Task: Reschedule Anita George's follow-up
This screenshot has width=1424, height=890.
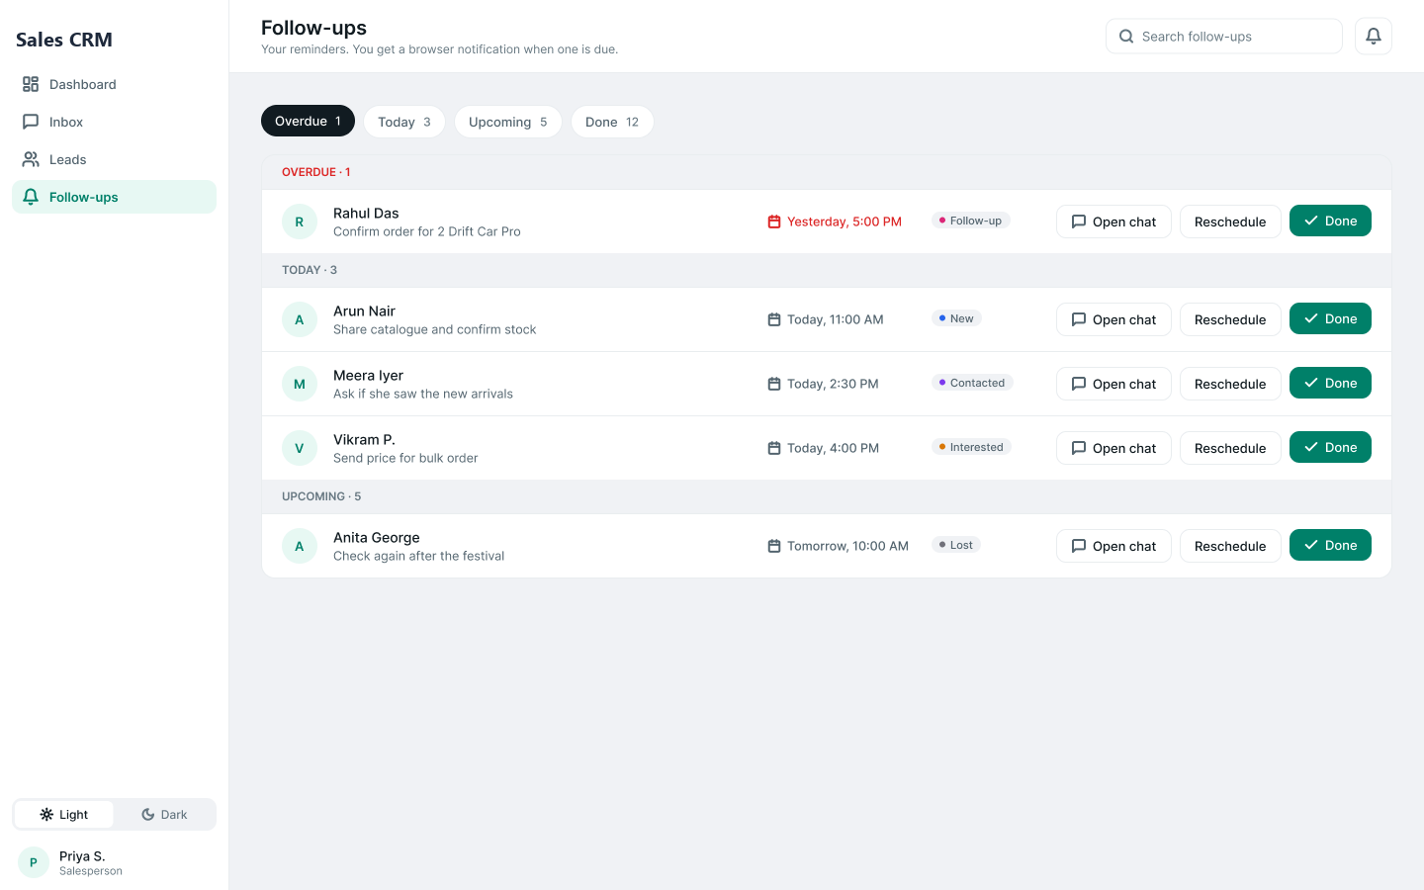Action: [1230, 546]
